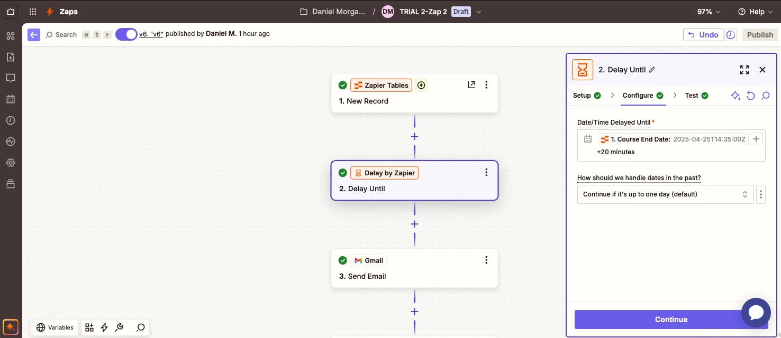Click the Undo button

tap(703, 35)
